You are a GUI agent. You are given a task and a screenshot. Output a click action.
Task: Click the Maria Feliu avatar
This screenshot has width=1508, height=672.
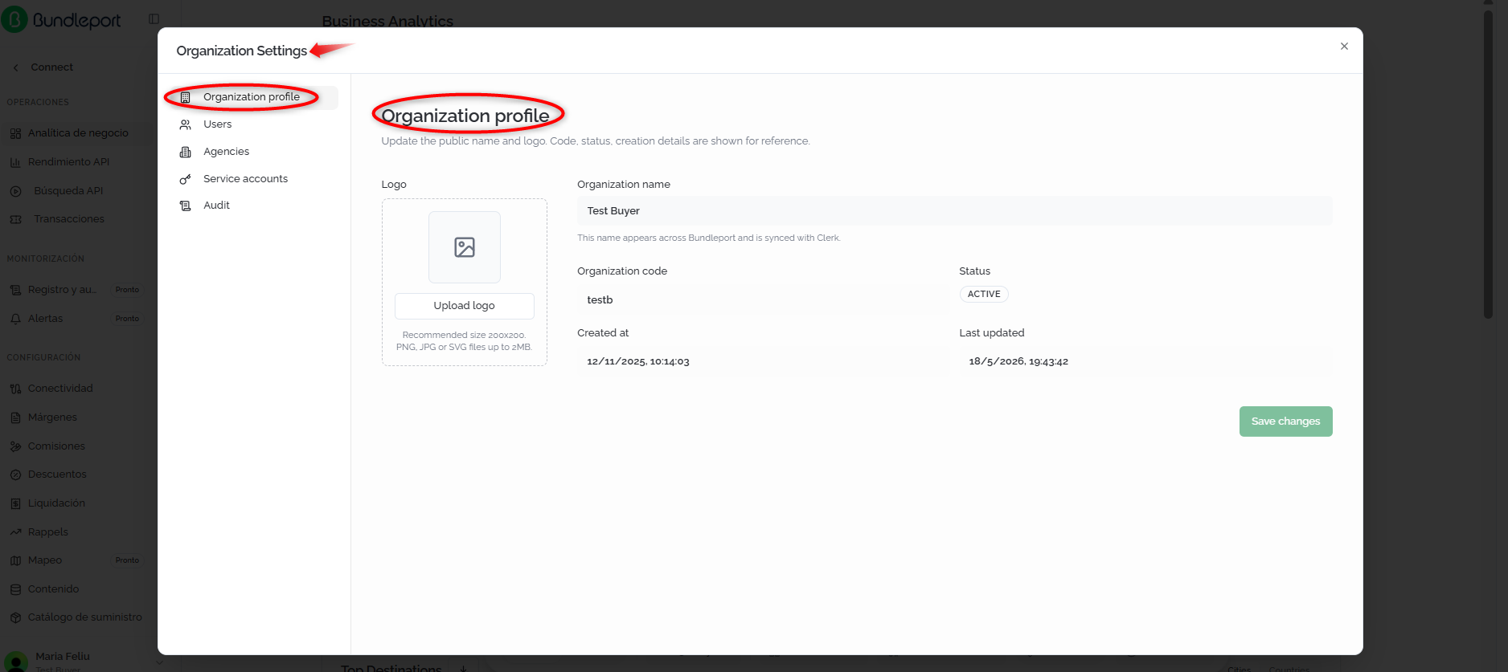tap(16, 662)
